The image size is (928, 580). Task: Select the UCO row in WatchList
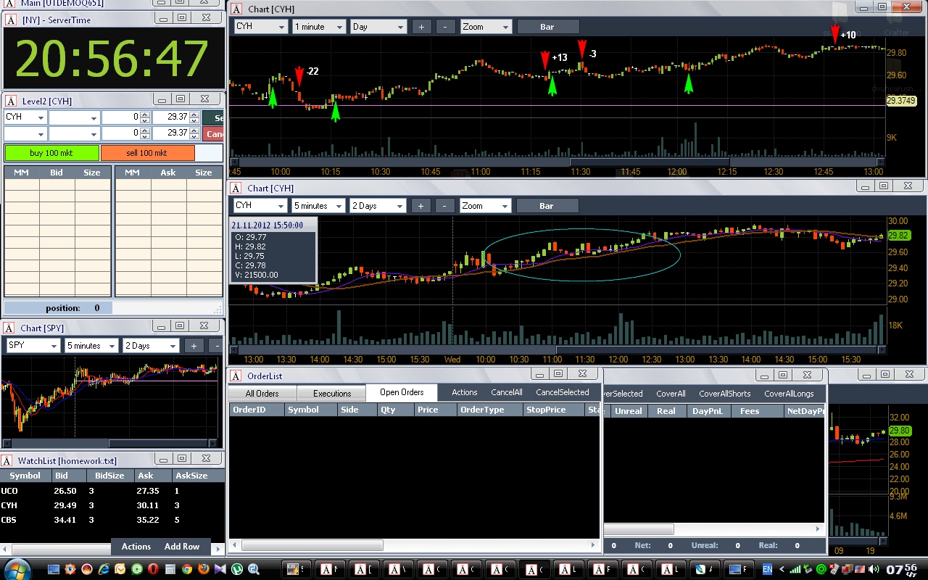[112, 491]
